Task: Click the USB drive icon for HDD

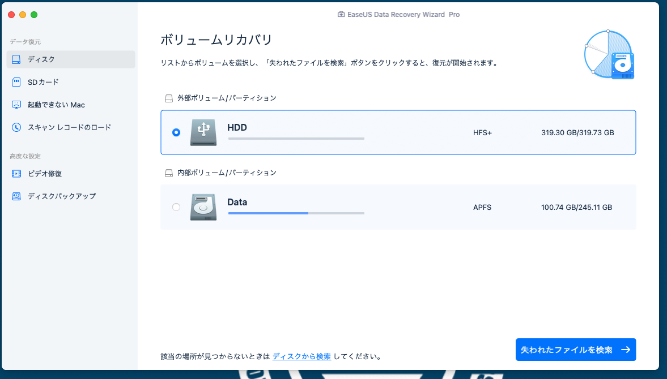Action: tap(203, 131)
